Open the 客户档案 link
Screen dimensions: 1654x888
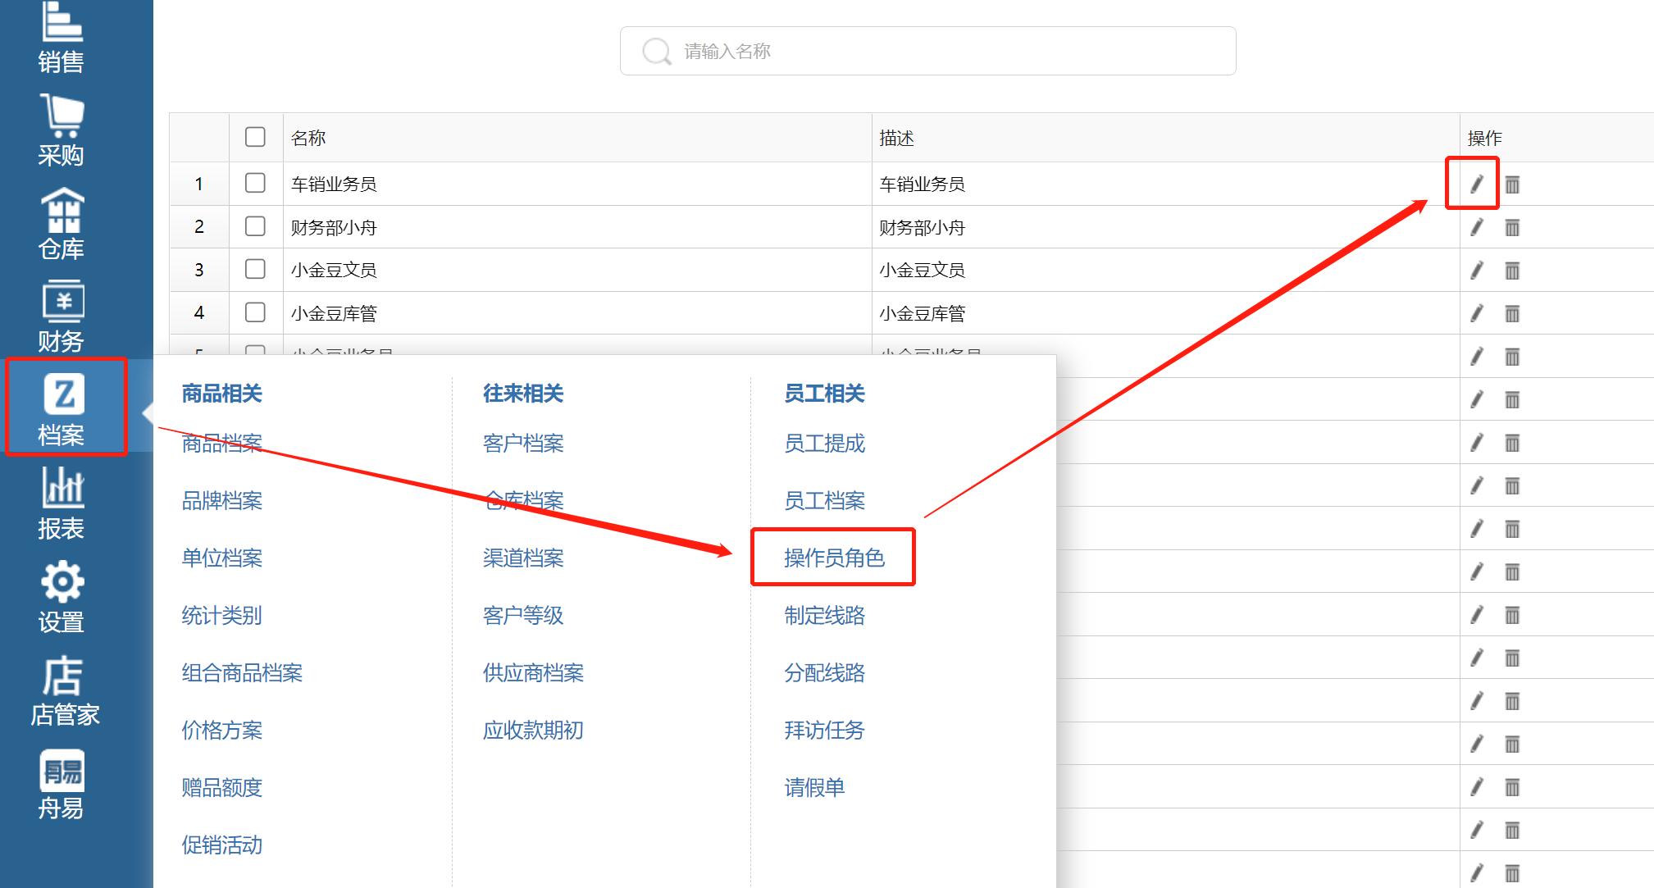(522, 443)
